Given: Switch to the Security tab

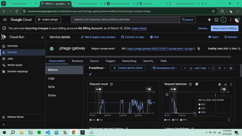Looking at the screenshot, I should (148, 61).
